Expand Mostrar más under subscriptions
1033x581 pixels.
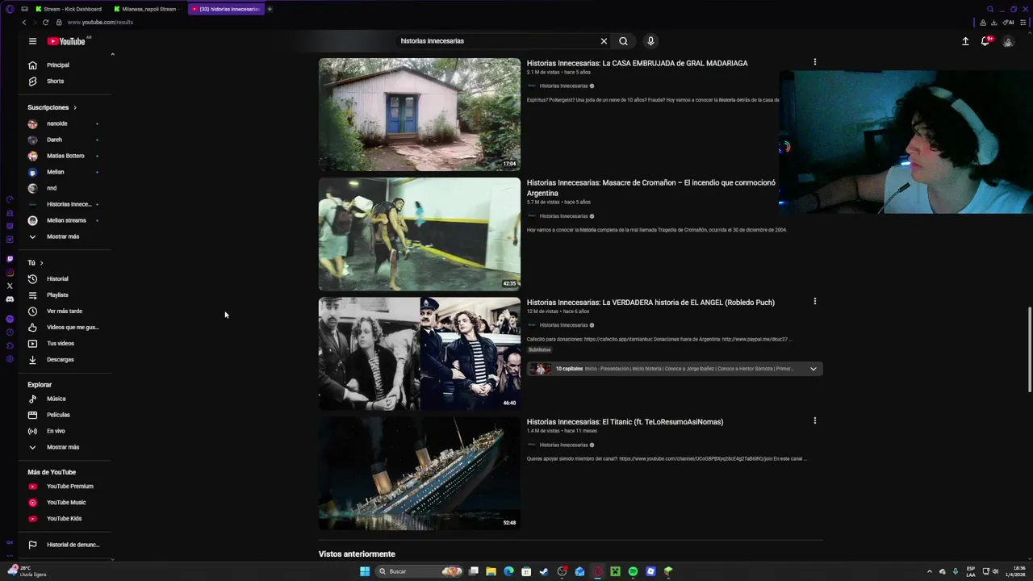[65, 236]
